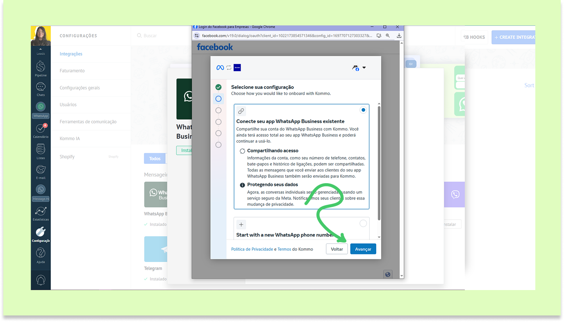The width and height of the screenshot is (564, 322).
Task: Open Calendário with the red badge
Action: coord(41,131)
